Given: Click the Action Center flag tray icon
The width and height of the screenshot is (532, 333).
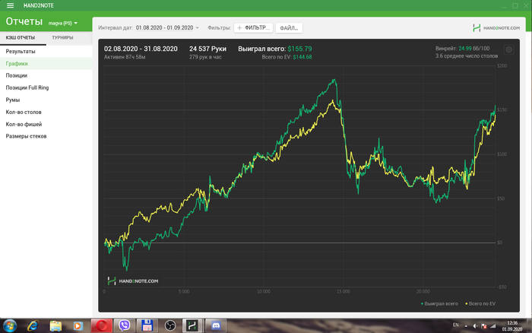Looking at the screenshot, I should coord(484,326).
